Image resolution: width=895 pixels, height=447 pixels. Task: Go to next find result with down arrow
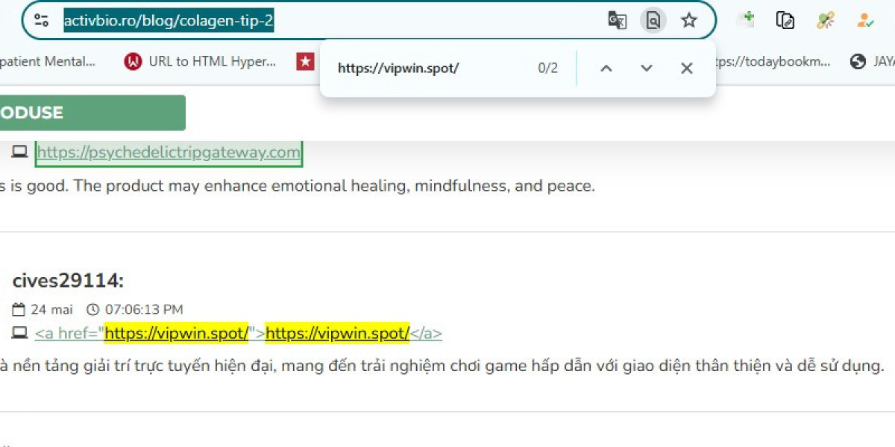pos(647,69)
